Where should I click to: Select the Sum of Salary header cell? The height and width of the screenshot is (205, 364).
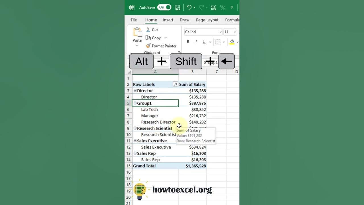click(x=193, y=84)
